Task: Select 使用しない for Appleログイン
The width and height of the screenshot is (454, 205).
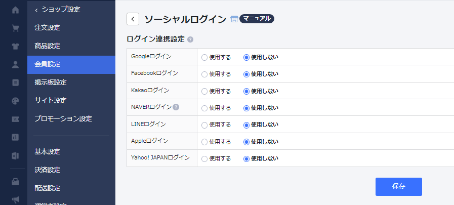Action: [x=246, y=142]
